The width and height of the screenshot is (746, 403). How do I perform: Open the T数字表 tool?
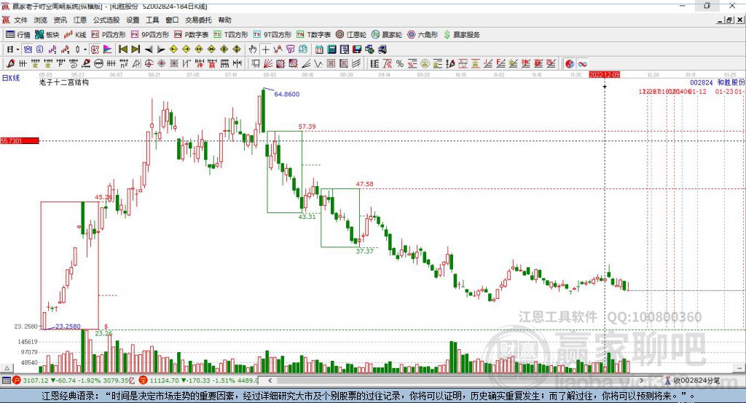click(x=313, y=35)
